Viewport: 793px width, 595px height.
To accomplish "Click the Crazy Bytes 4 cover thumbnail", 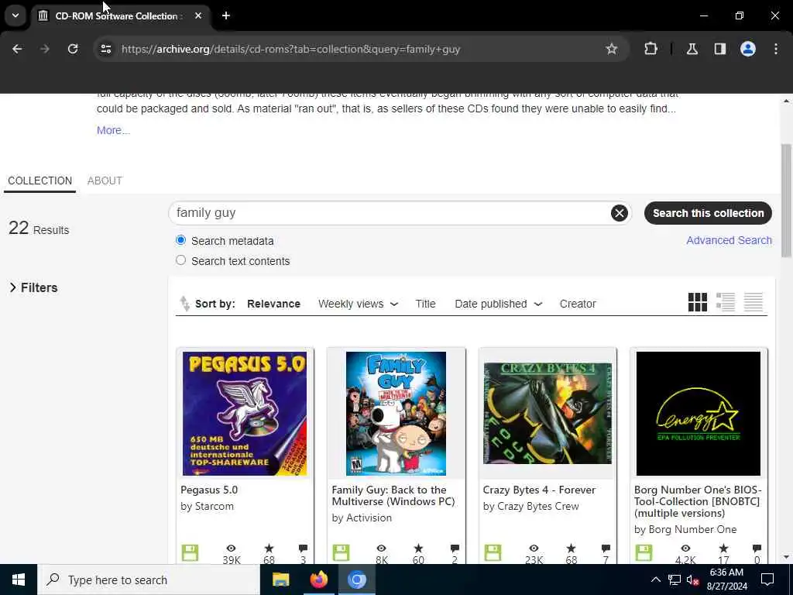I will [x=548, y=414].
